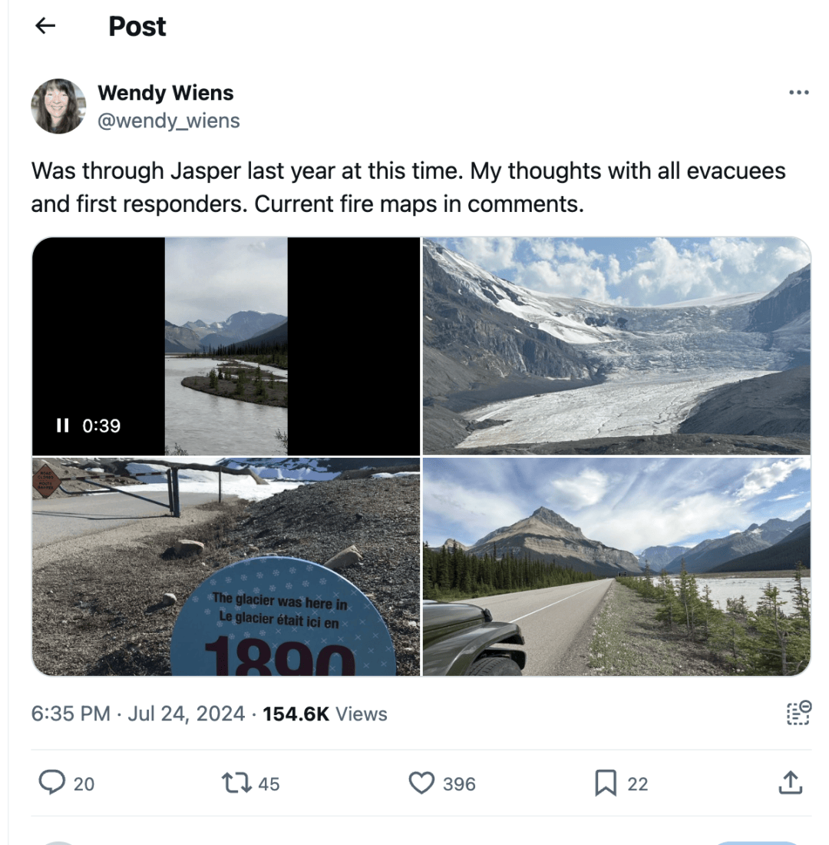Open Wendy Wiens profile picture
Screen dimensions: 829x845
pos(58,106)
